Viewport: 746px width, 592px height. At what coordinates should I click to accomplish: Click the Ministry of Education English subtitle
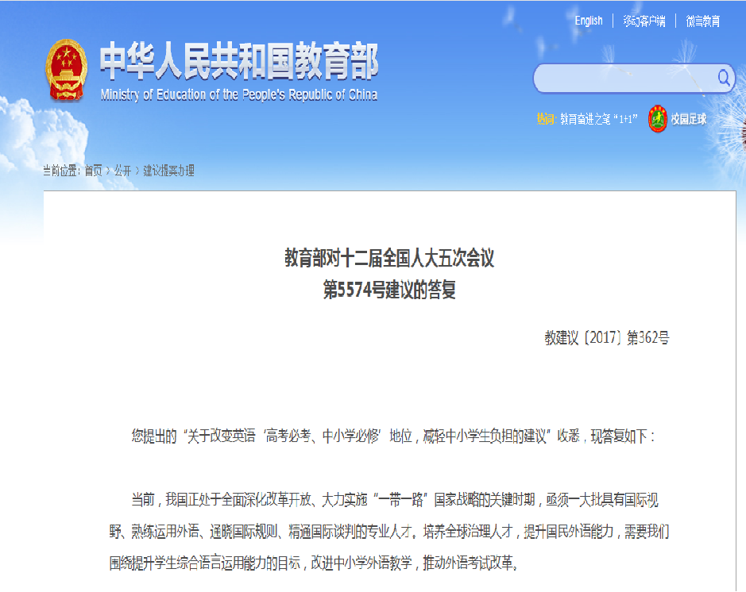pos(238,95)
